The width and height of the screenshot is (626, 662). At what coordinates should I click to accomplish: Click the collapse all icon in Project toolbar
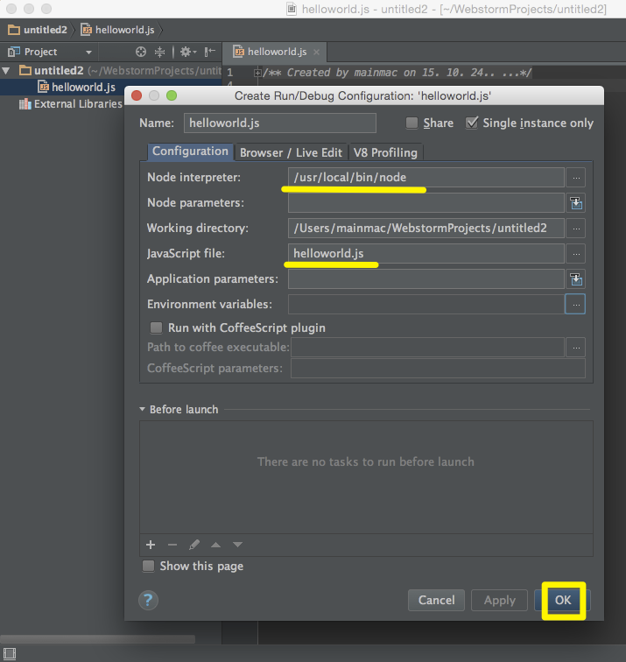(x=159, y=52)
